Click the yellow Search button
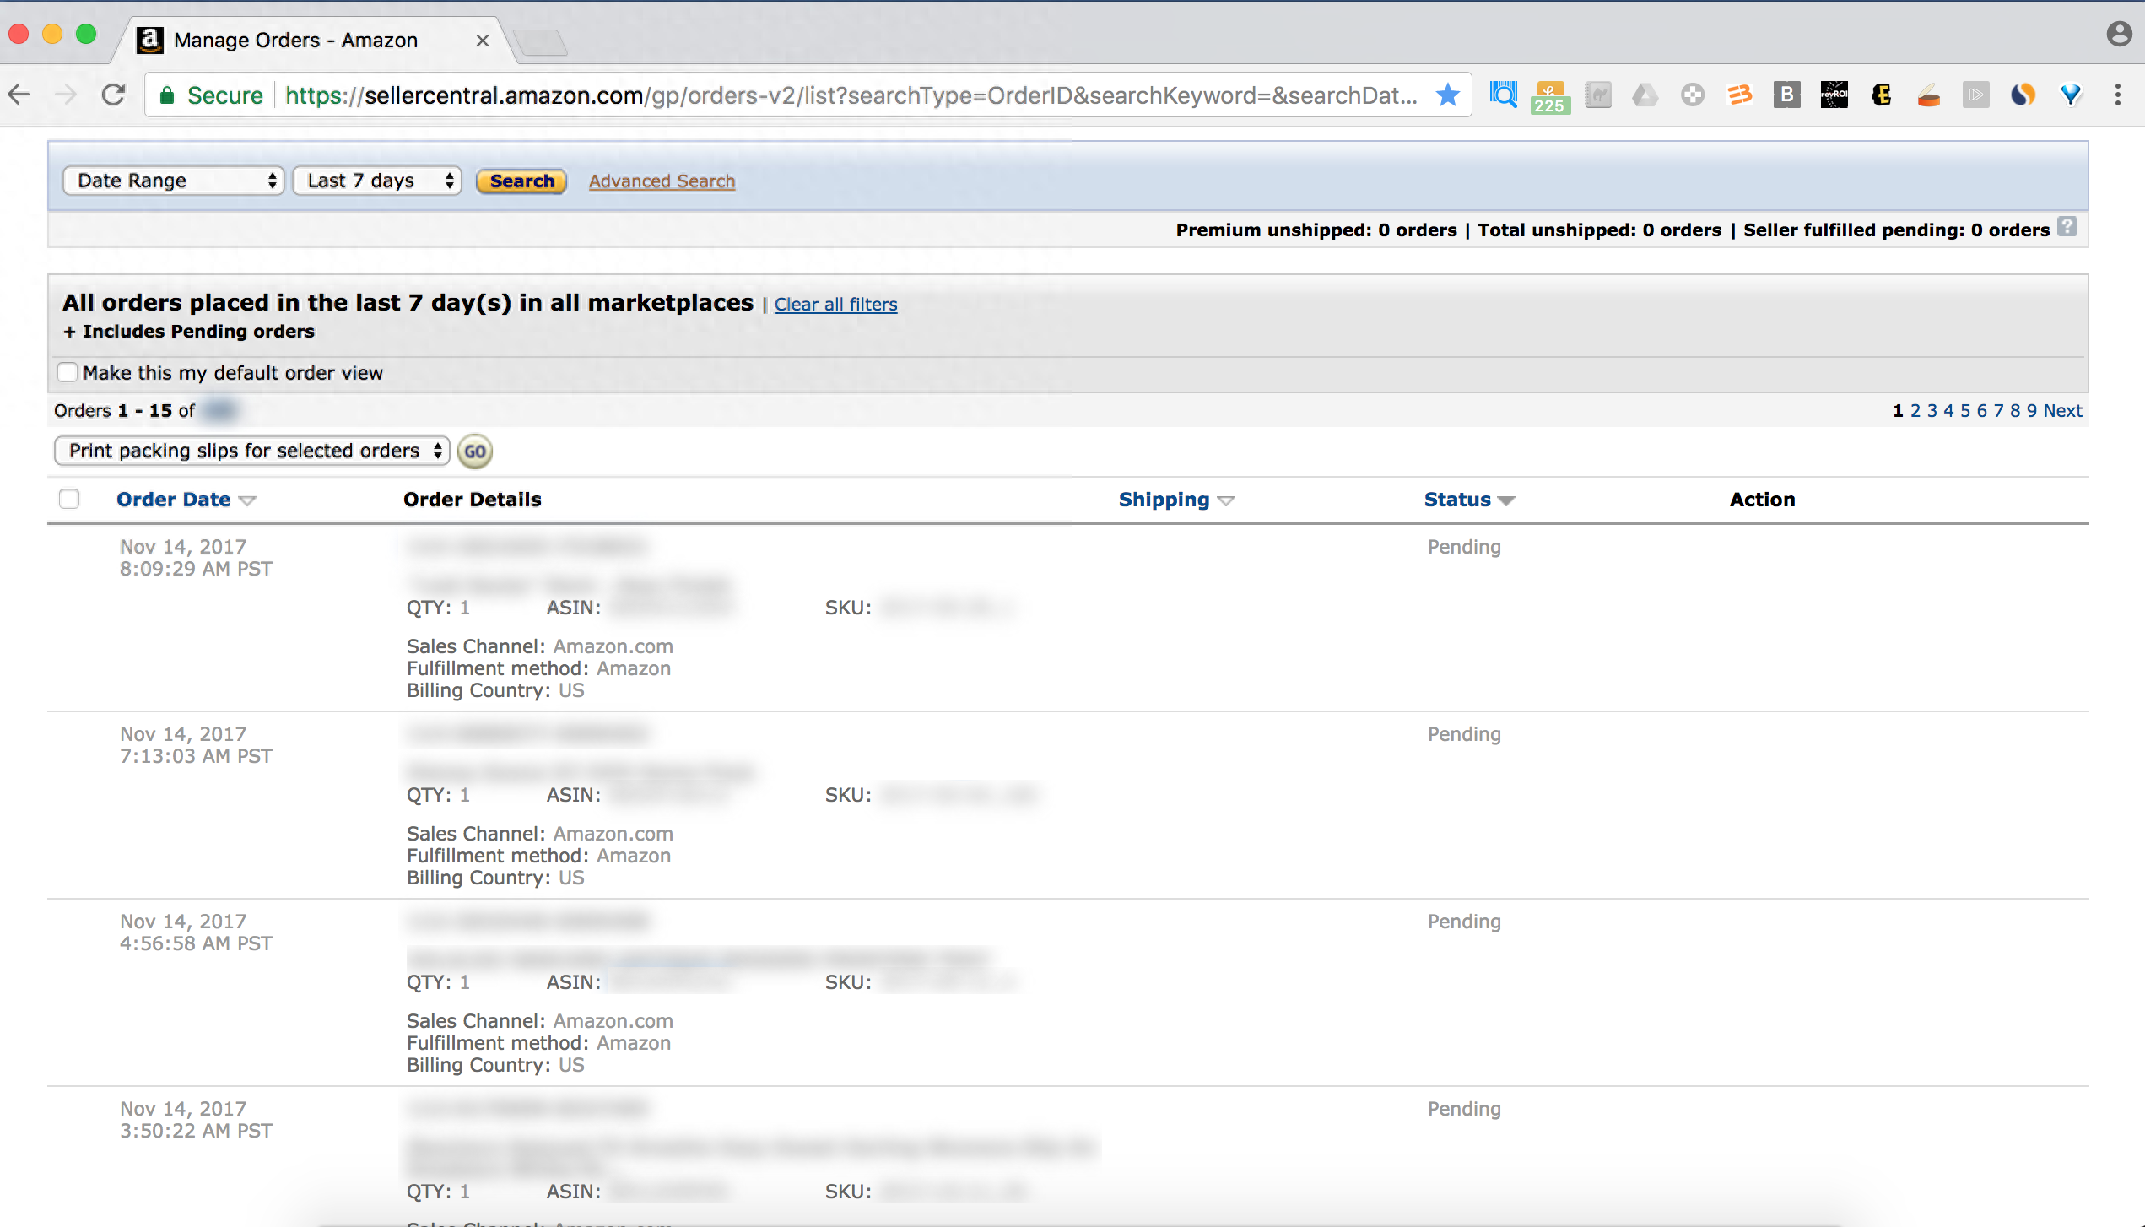2145x1227 pixels. coord(521,181)
